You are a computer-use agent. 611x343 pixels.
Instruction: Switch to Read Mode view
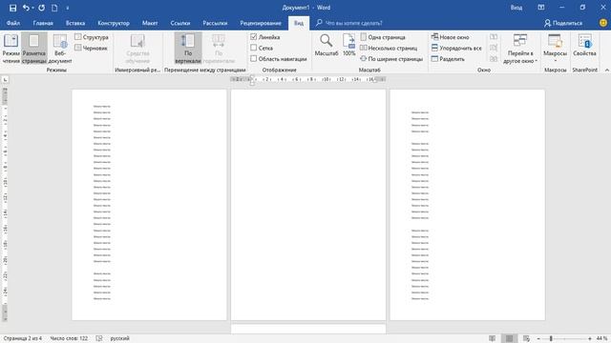click(11, 49)
